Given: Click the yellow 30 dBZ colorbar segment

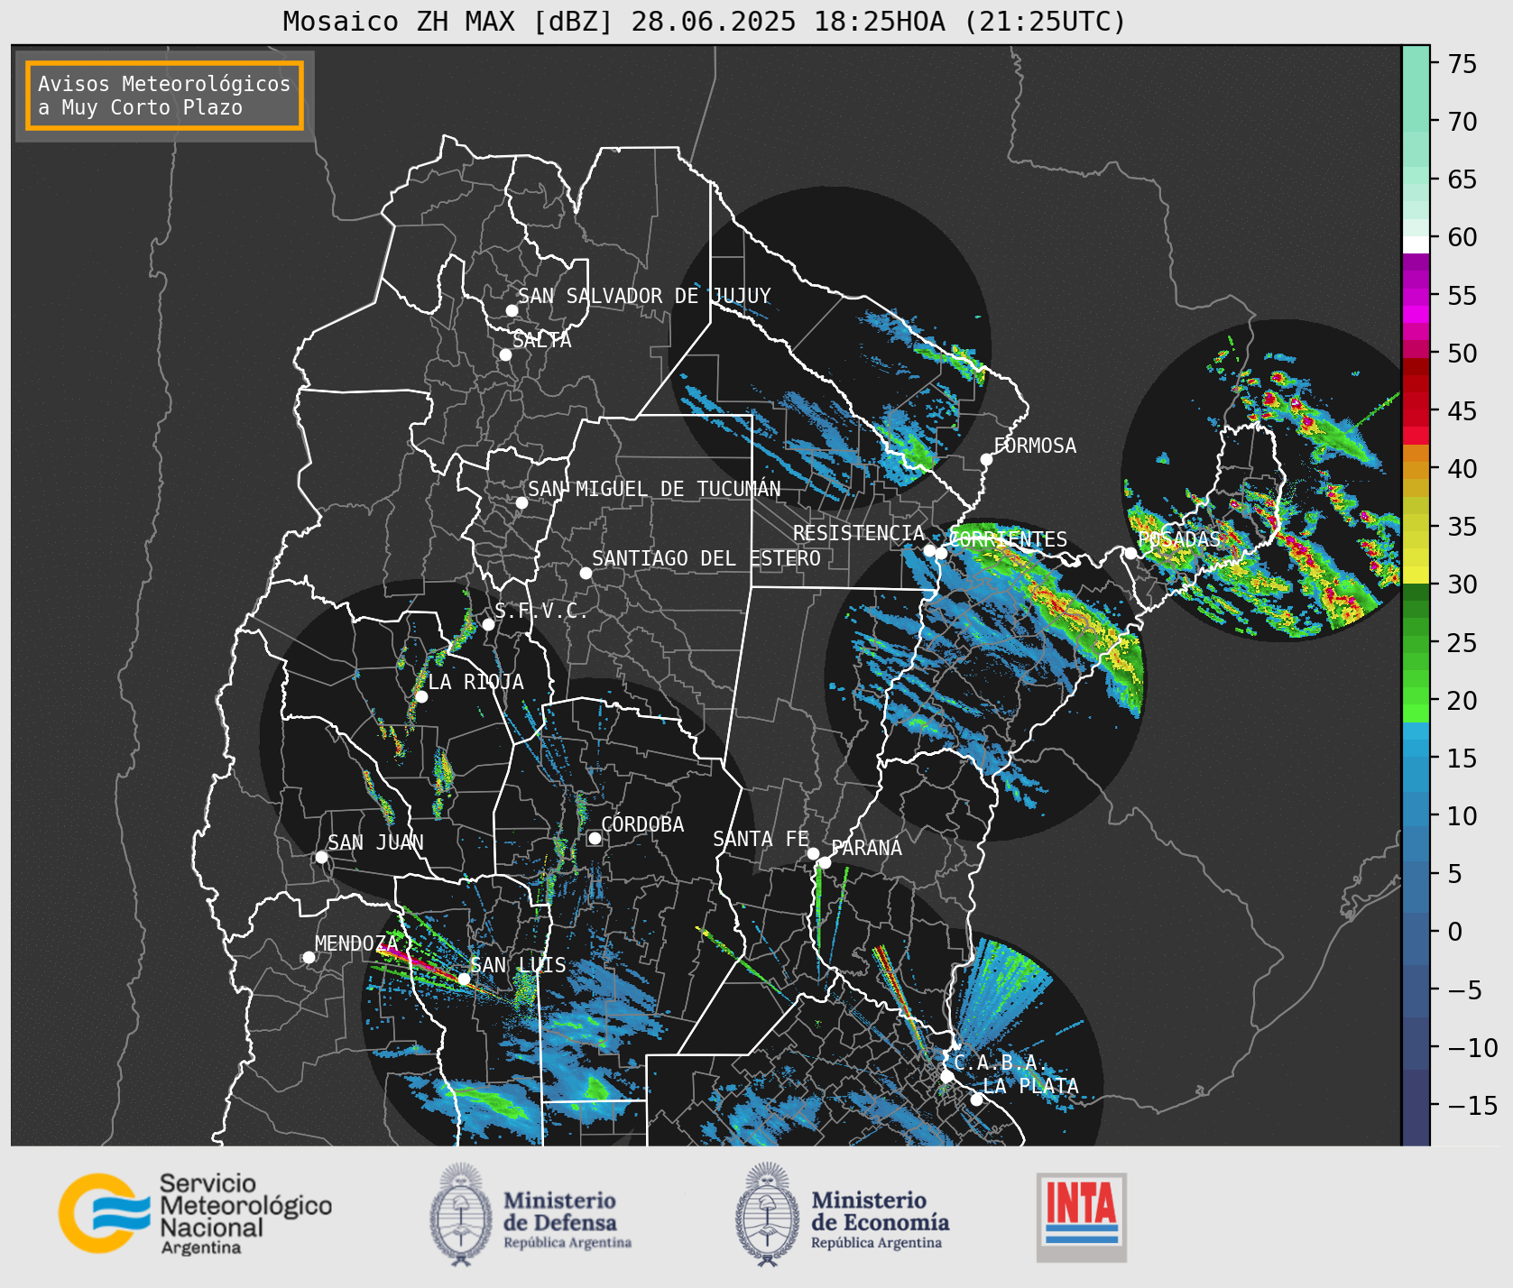Looking at the screenshot, I should coord(1416,575).
